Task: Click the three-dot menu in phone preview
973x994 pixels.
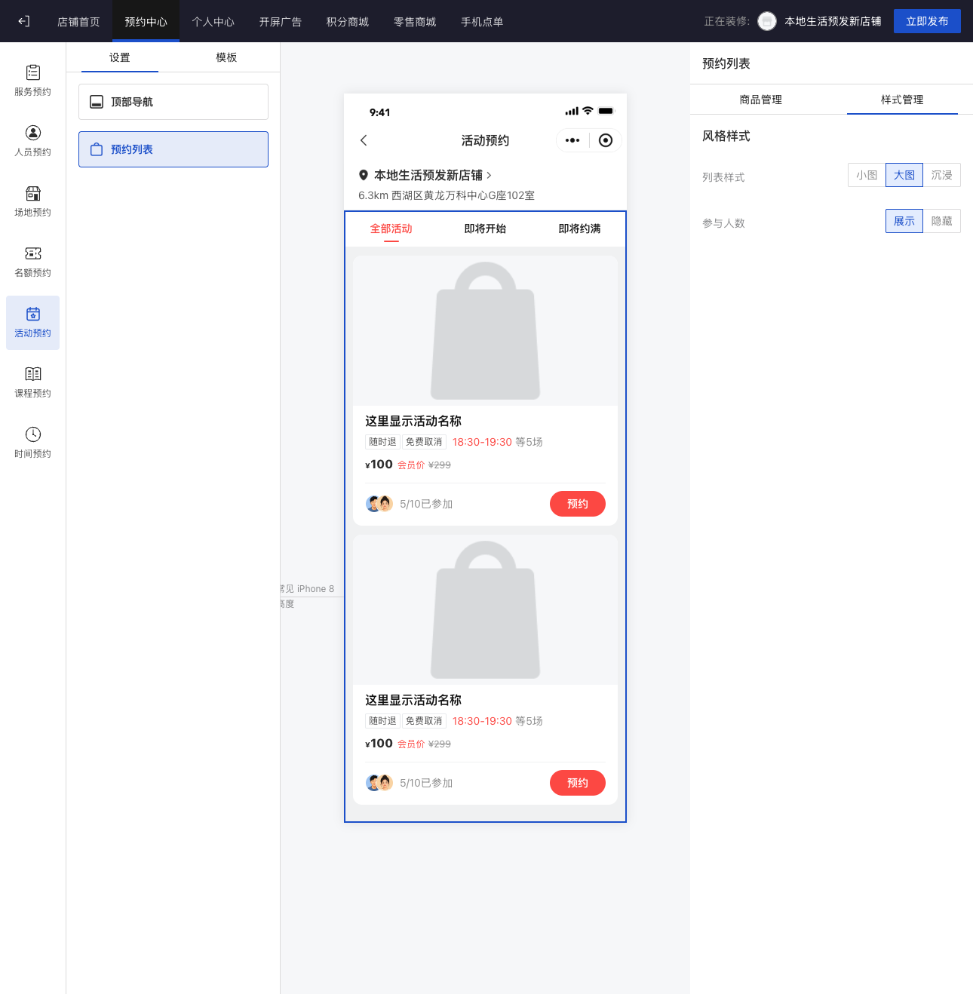Action: point(572,140)
